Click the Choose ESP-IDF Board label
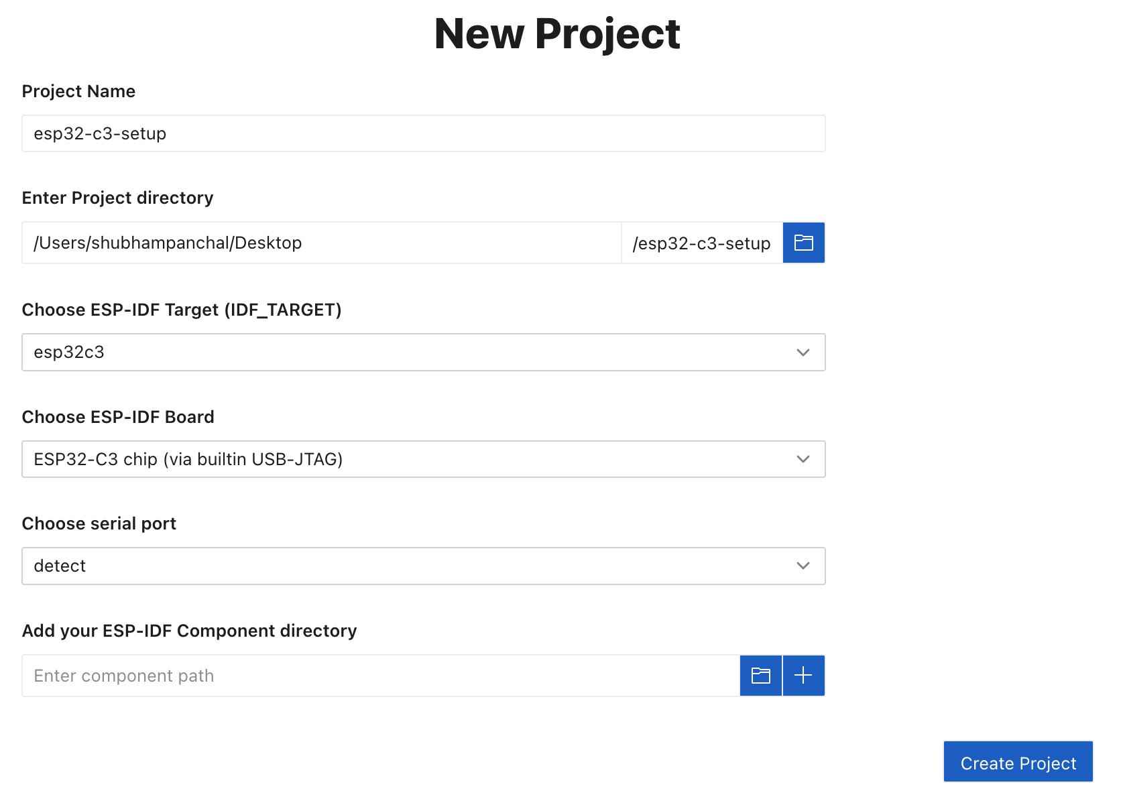This screenshot has width=1121, height=811. (x=118, y=417)
